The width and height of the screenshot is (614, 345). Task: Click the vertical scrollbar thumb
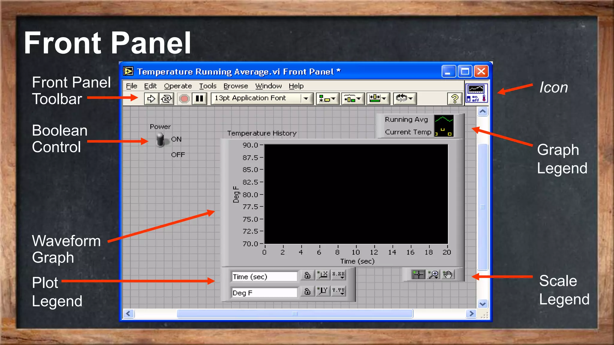pyautogui.click(x=483, y=207)
